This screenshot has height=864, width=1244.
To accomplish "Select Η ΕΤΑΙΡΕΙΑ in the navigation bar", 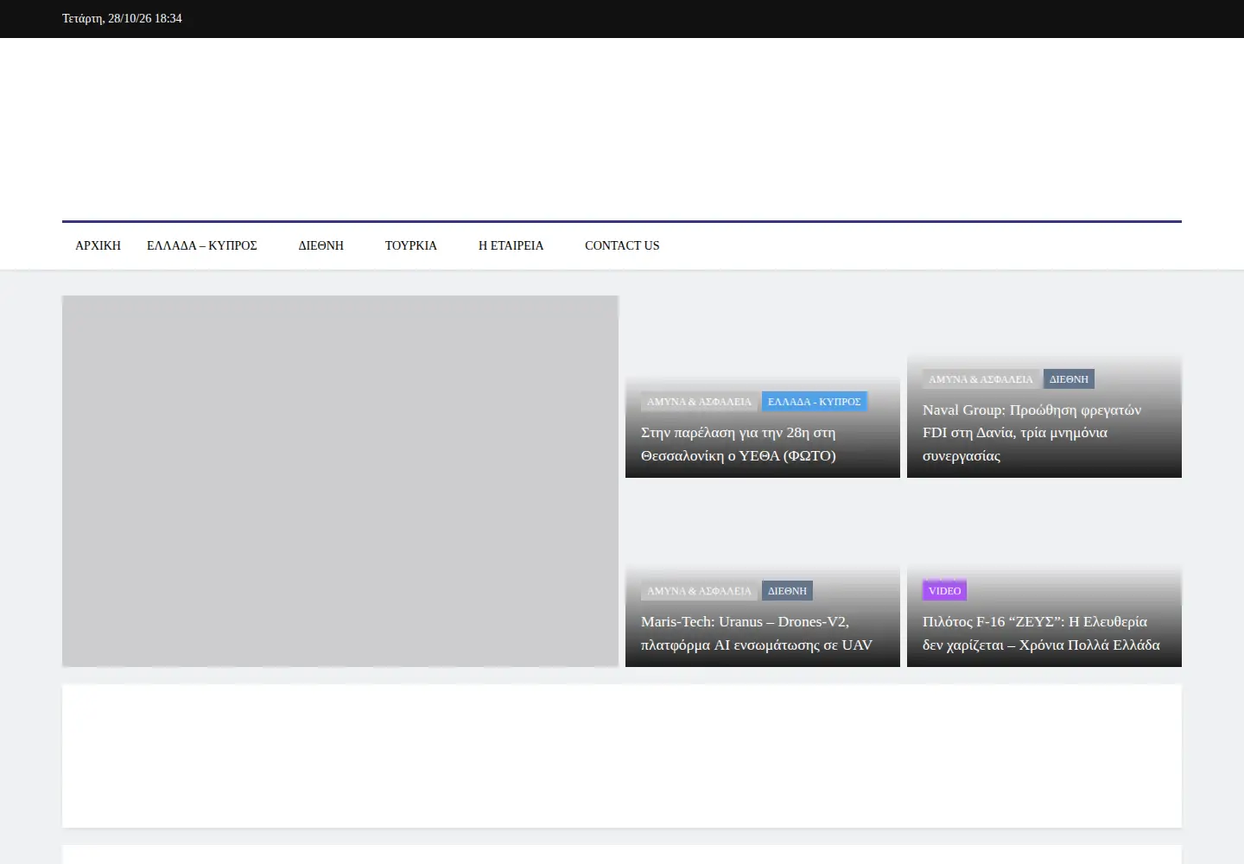I will pos(511,245).
